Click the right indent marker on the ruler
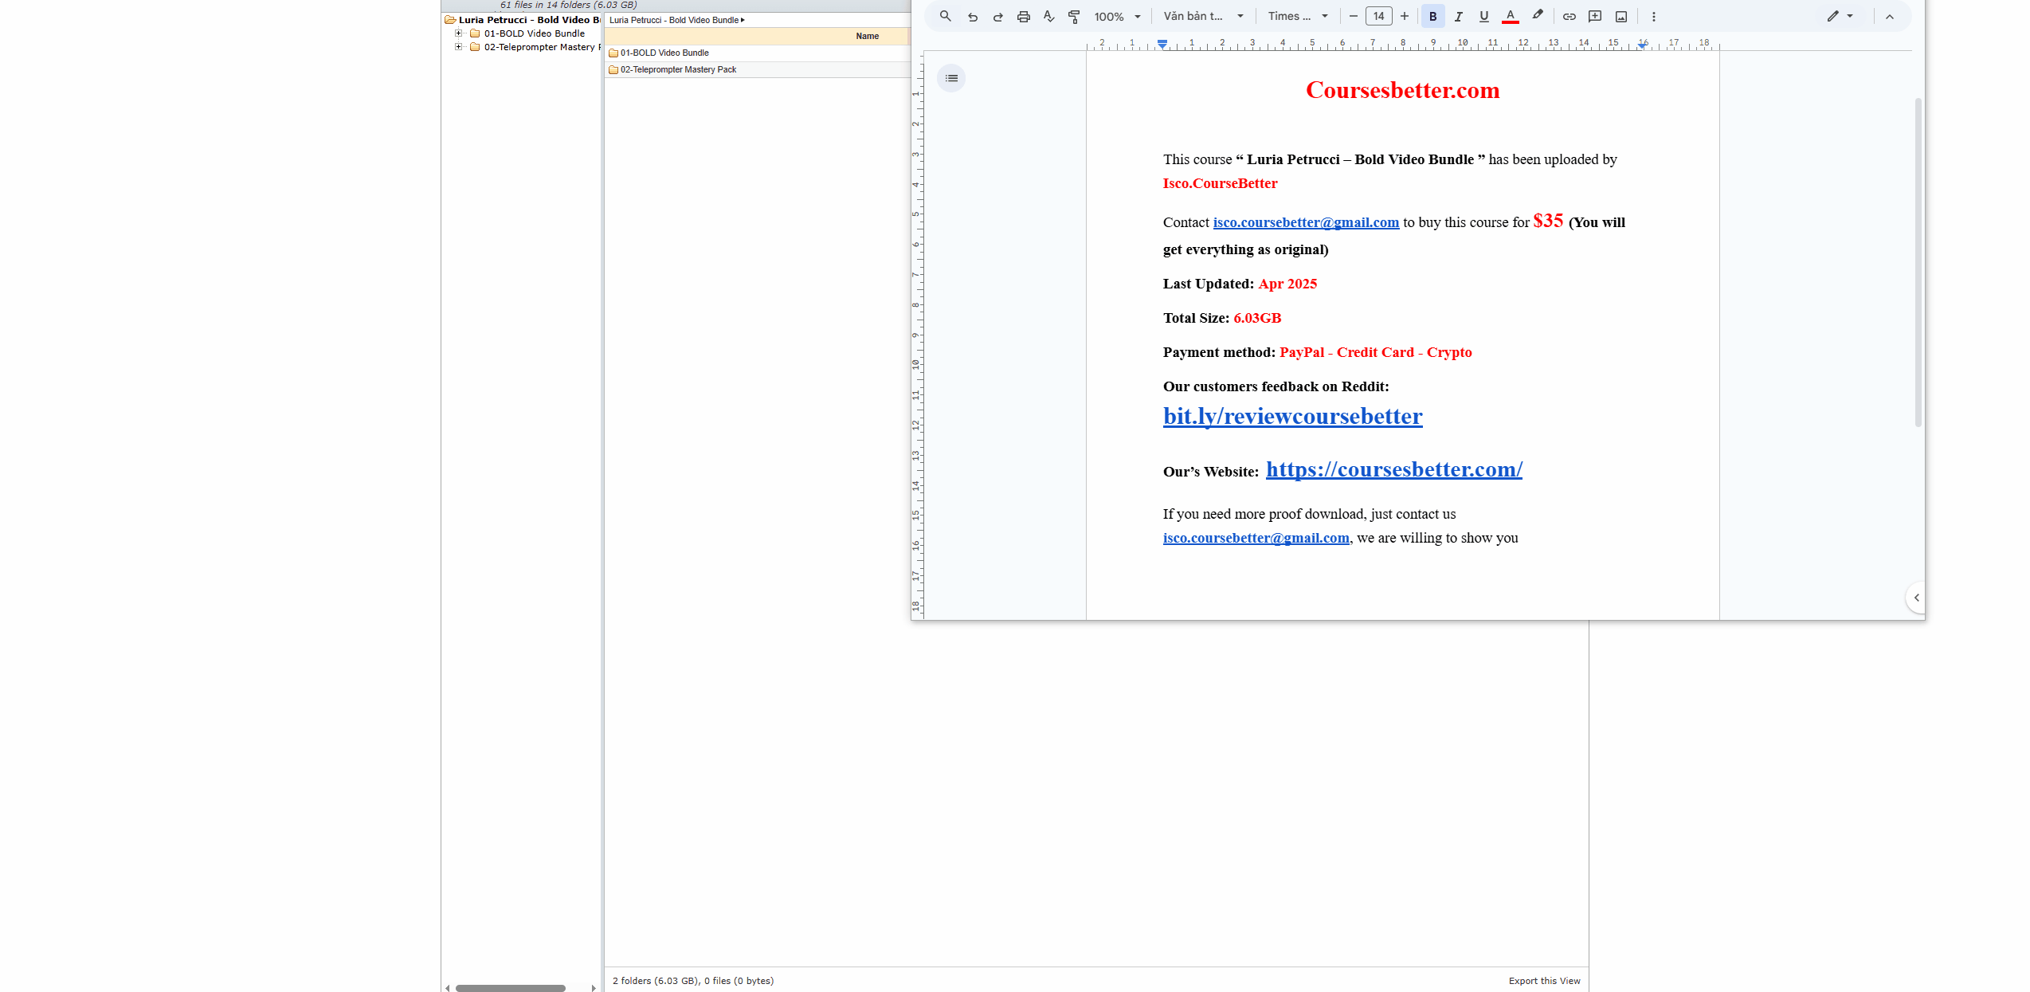Image resolution: width=2030 pixels, height=992 pixels. point(1642,45)
